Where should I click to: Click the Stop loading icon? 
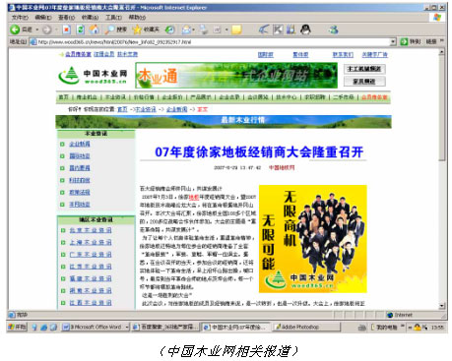point(66,30)
